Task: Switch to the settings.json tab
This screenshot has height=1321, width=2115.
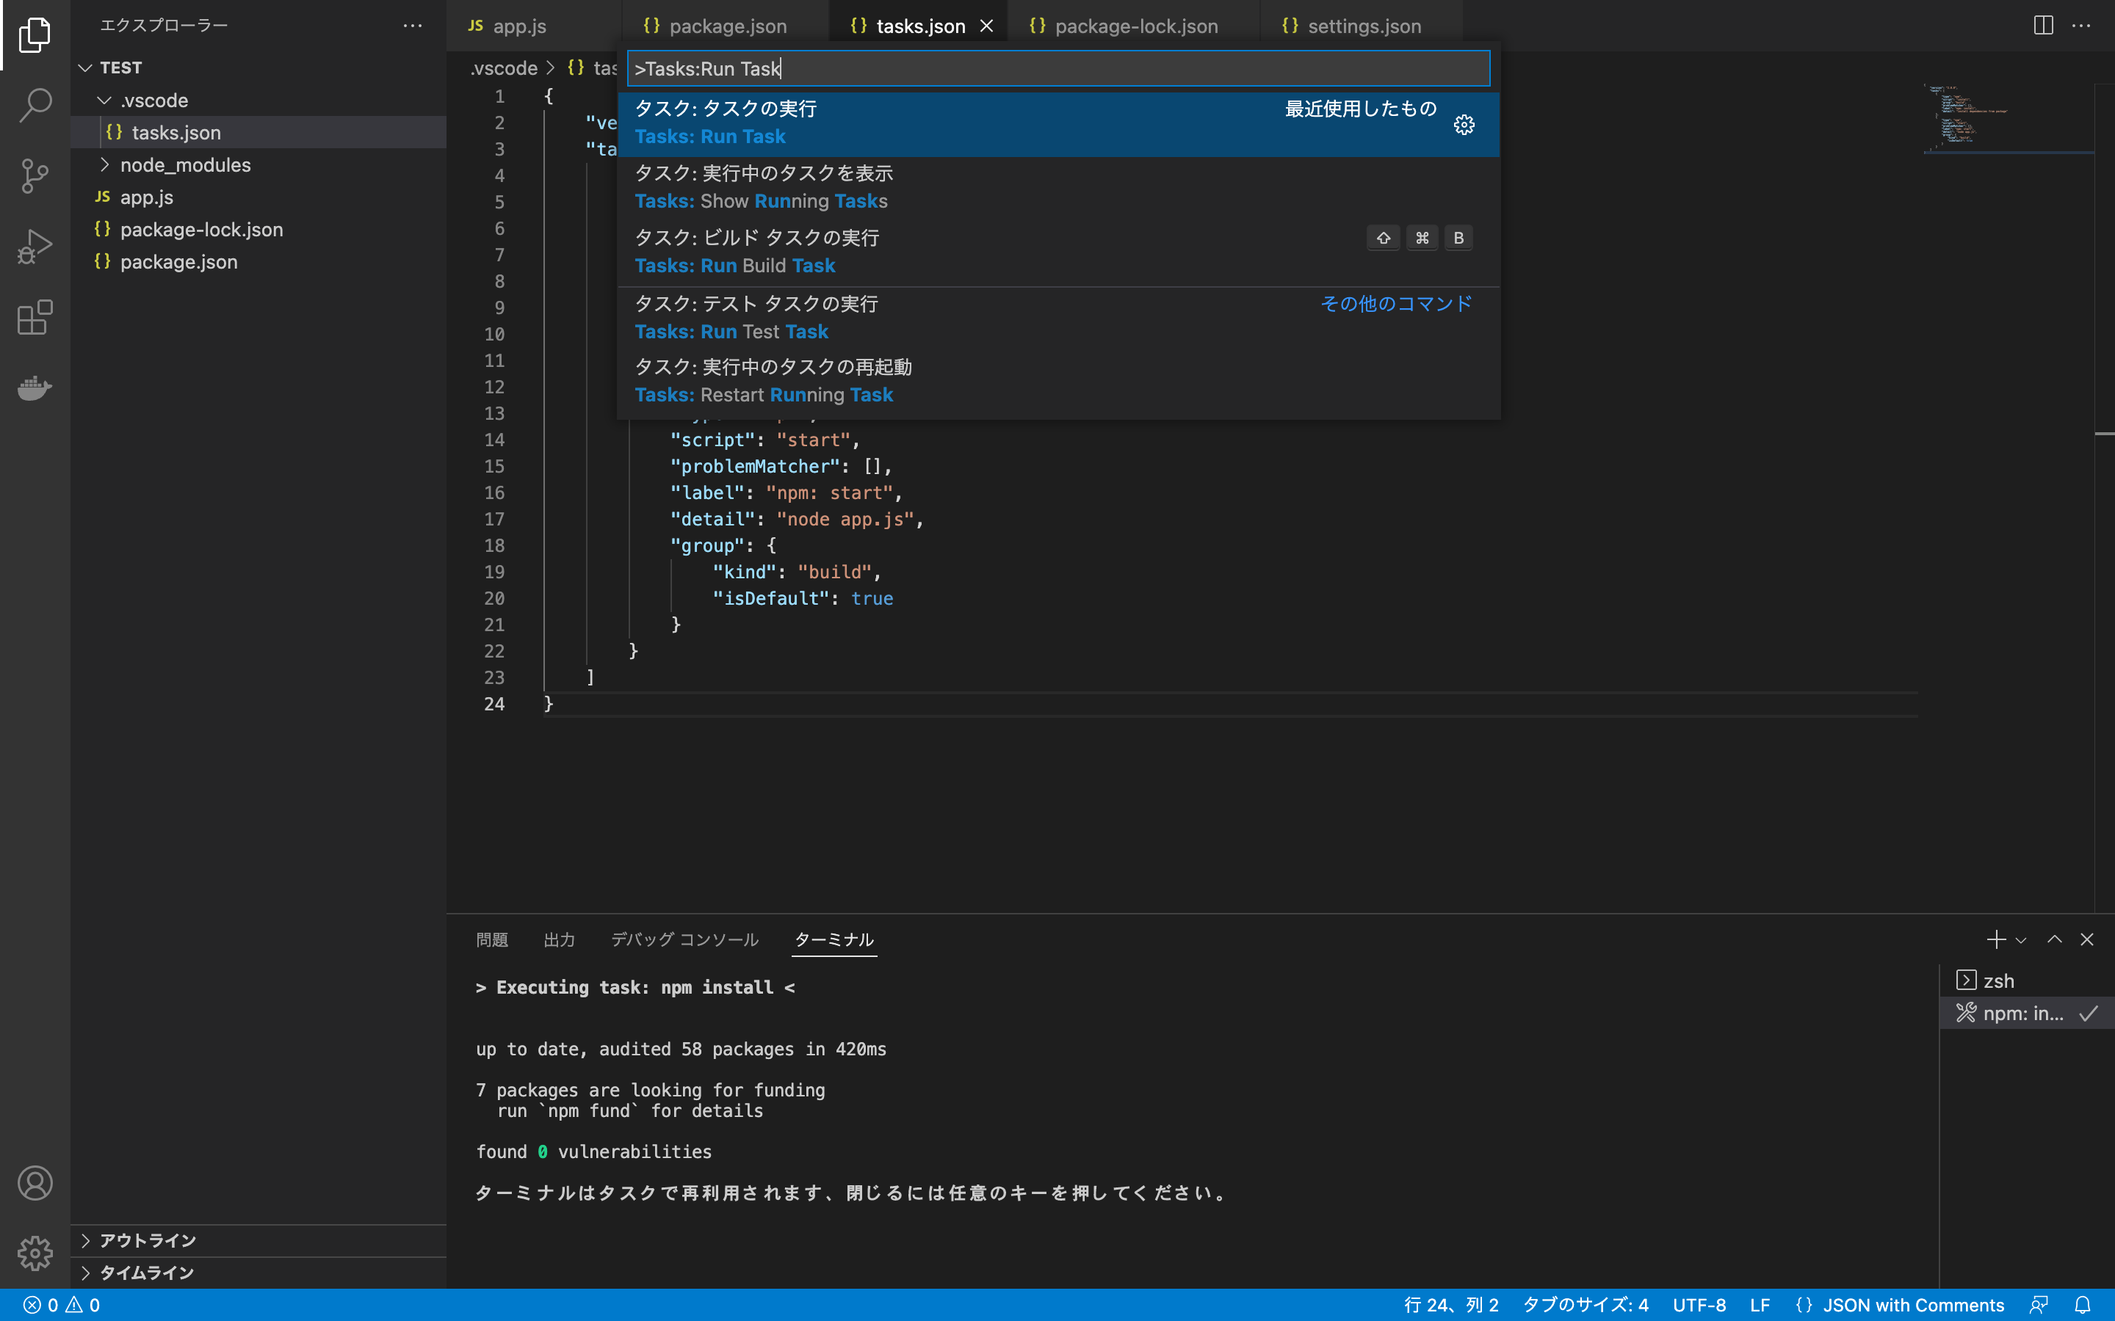Action: (x=1364, y=26)
